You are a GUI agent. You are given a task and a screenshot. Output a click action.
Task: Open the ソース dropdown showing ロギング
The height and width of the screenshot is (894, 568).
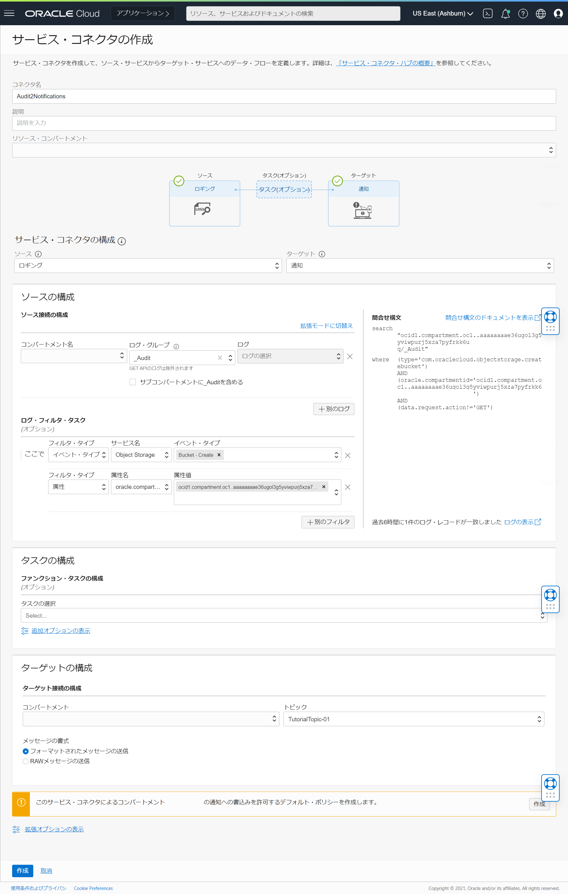point(148,265)
